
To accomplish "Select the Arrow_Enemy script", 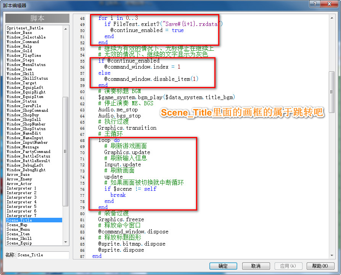I will coord(19,179).
